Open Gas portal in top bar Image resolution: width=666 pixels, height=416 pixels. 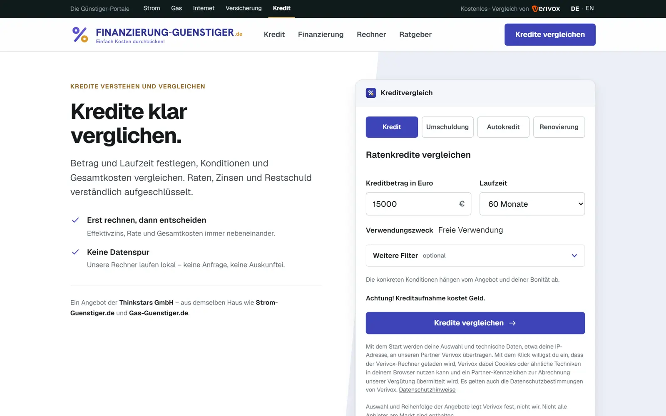(x=176, y=8)
